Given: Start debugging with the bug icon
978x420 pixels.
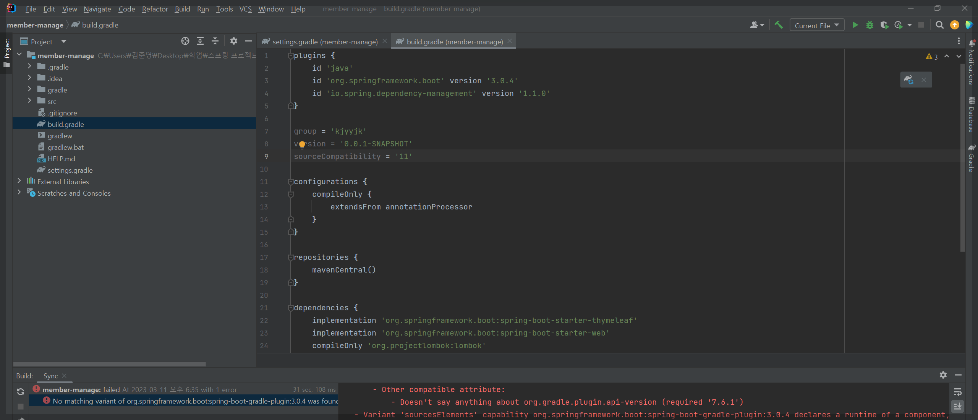Looking at the screenshot, I should (x=870, y=25).
